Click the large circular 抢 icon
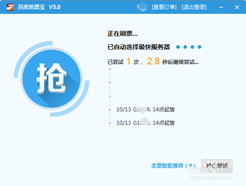 [51, 79]
